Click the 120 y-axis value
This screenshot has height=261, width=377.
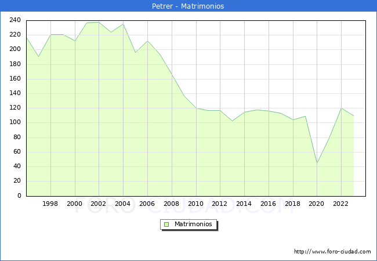[15, 108]
